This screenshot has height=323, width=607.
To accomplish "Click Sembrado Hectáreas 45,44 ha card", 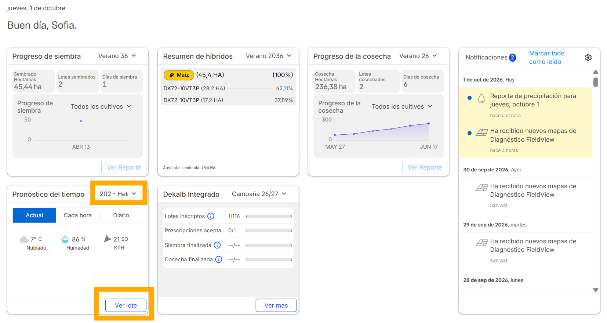I will [33, 81].
